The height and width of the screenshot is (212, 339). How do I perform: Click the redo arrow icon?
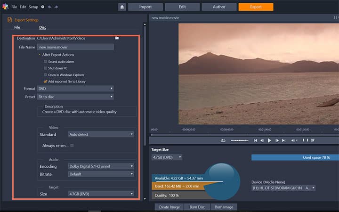coord(56,7)
